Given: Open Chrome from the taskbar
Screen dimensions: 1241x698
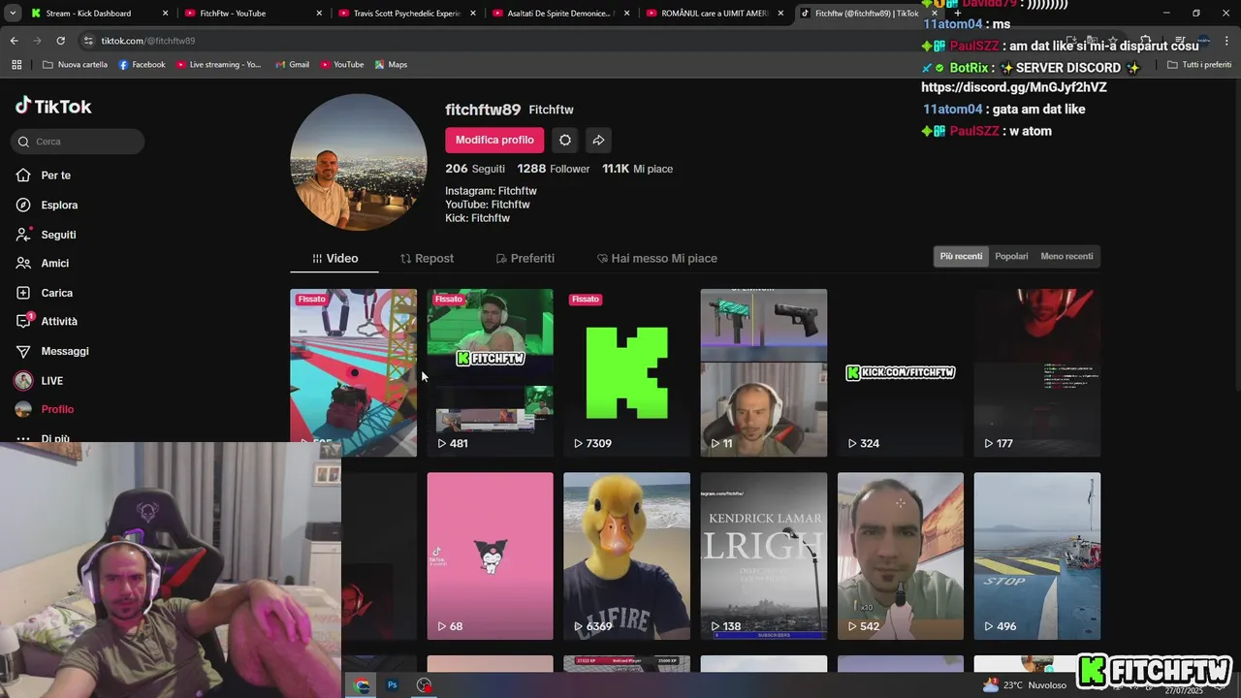Looking at the screenshot, I should click(x=362, y=685).
